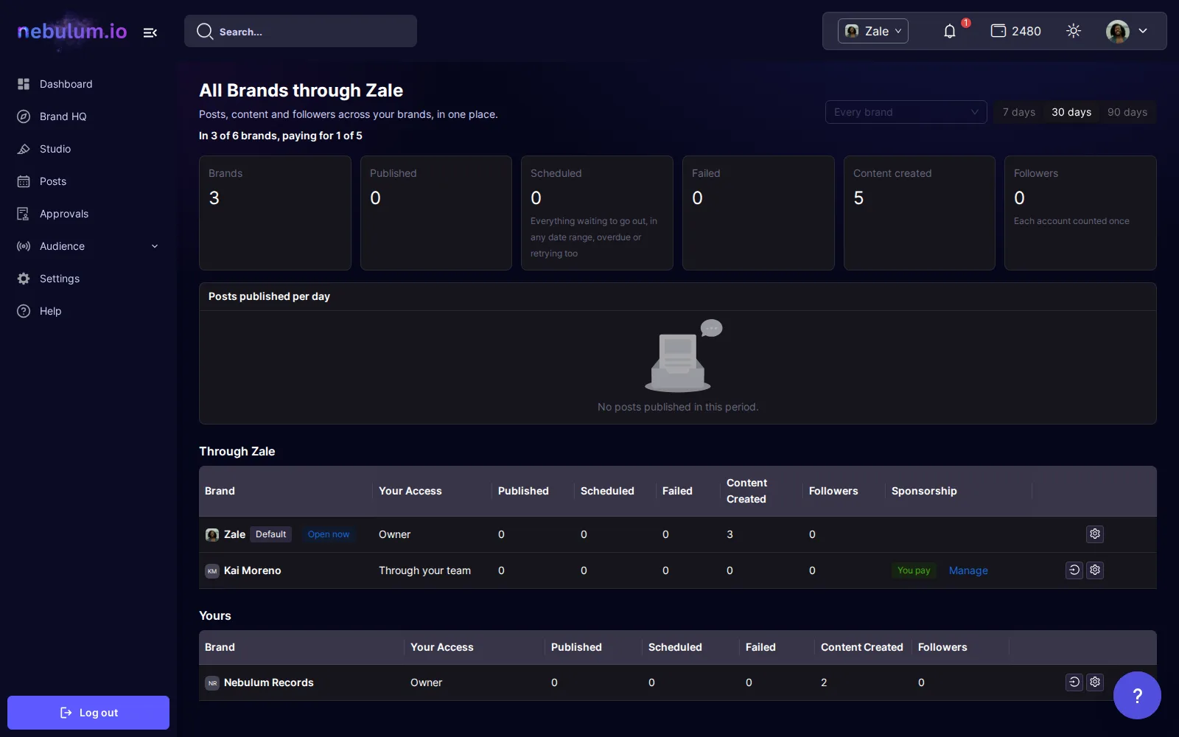
Task: Click the You pay badge
Action: click(x=914, y=570)
